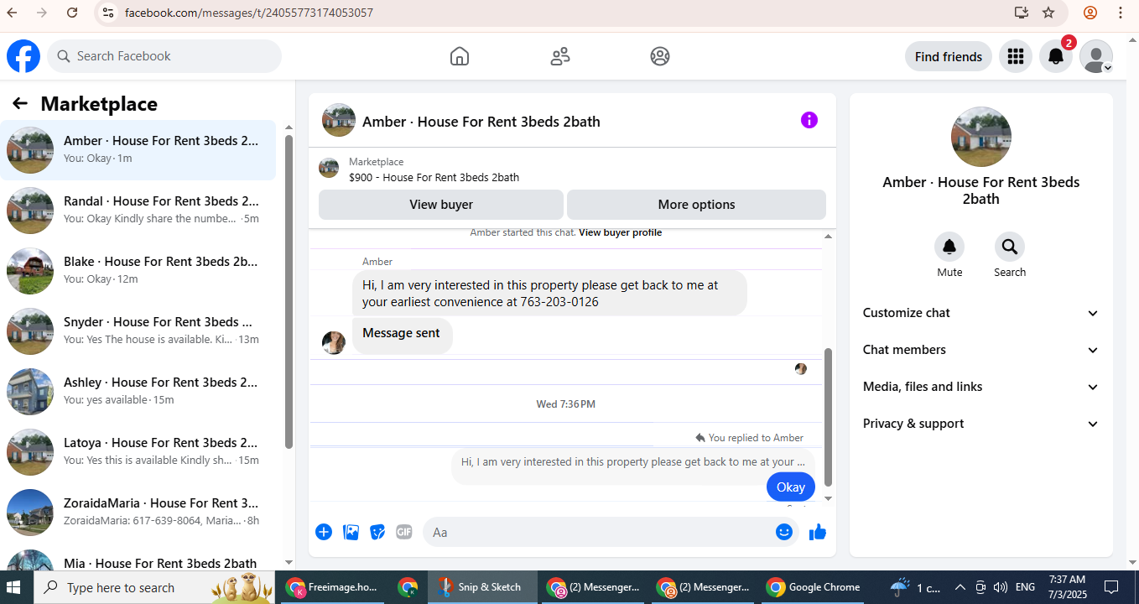
Task: Click the Windows taskbar search box
Action: (x=154, y=587)
